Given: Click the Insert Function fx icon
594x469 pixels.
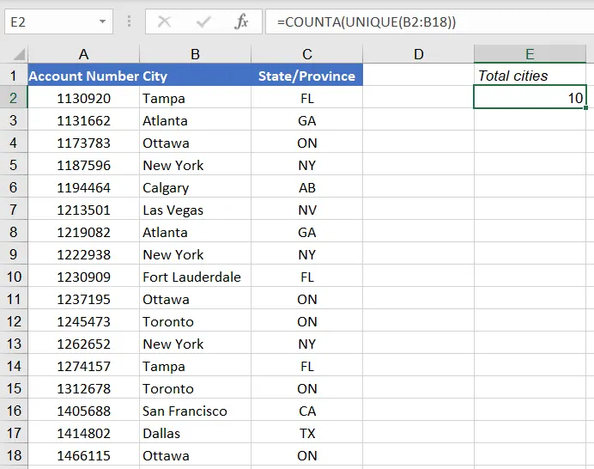Looking at the screenshot, I should [x=242, y=21].
